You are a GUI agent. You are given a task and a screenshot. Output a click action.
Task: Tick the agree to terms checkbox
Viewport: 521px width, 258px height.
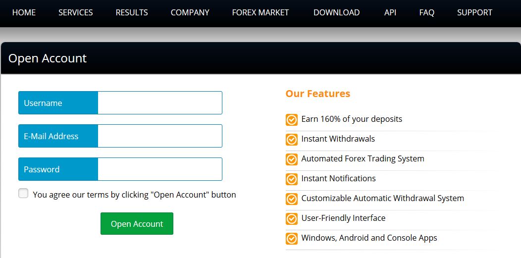[23, 193]
